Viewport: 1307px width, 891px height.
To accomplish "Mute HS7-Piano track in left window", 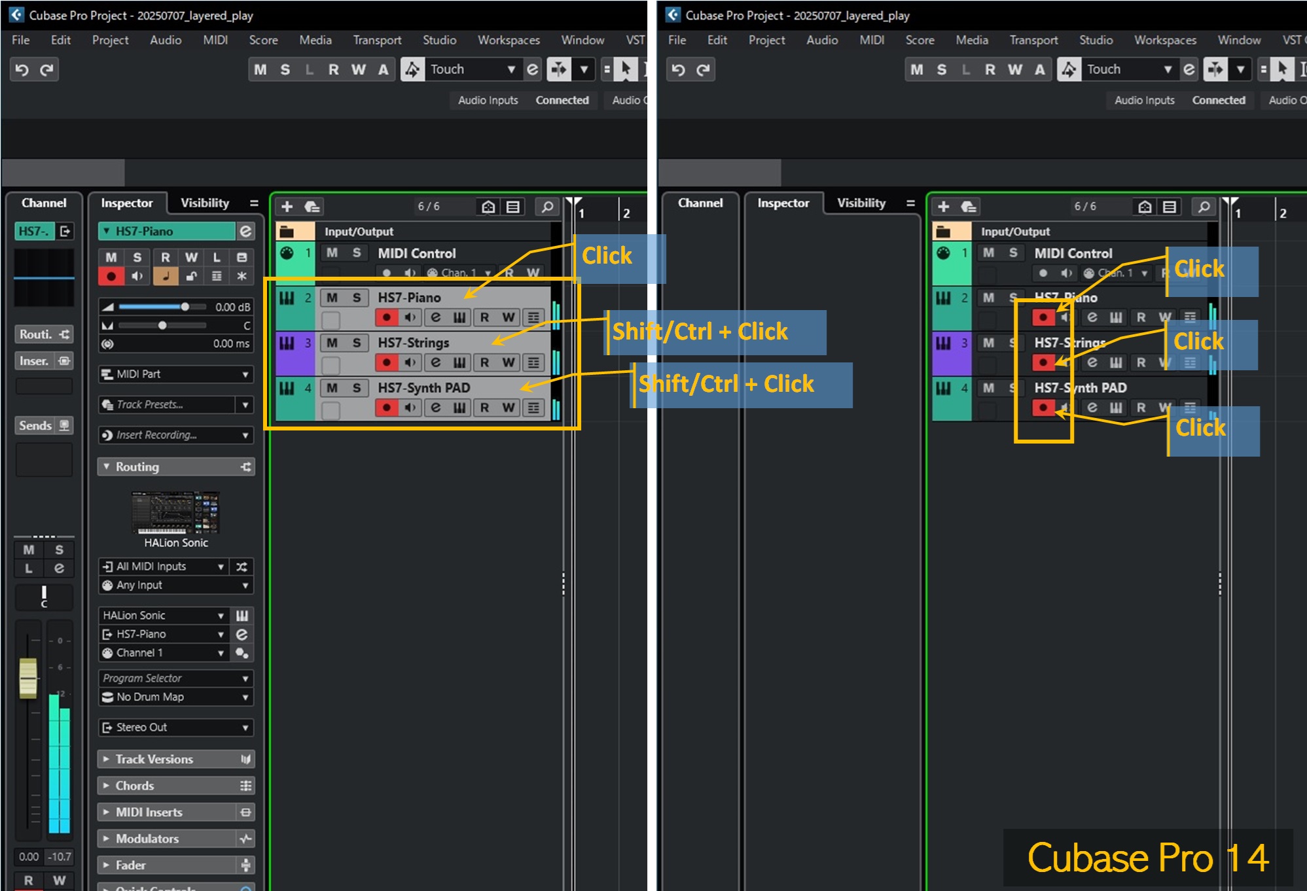I will [x=332, y=298].
